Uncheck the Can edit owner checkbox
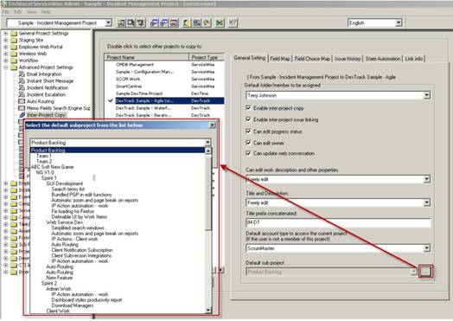 click(x=248, y=143)
